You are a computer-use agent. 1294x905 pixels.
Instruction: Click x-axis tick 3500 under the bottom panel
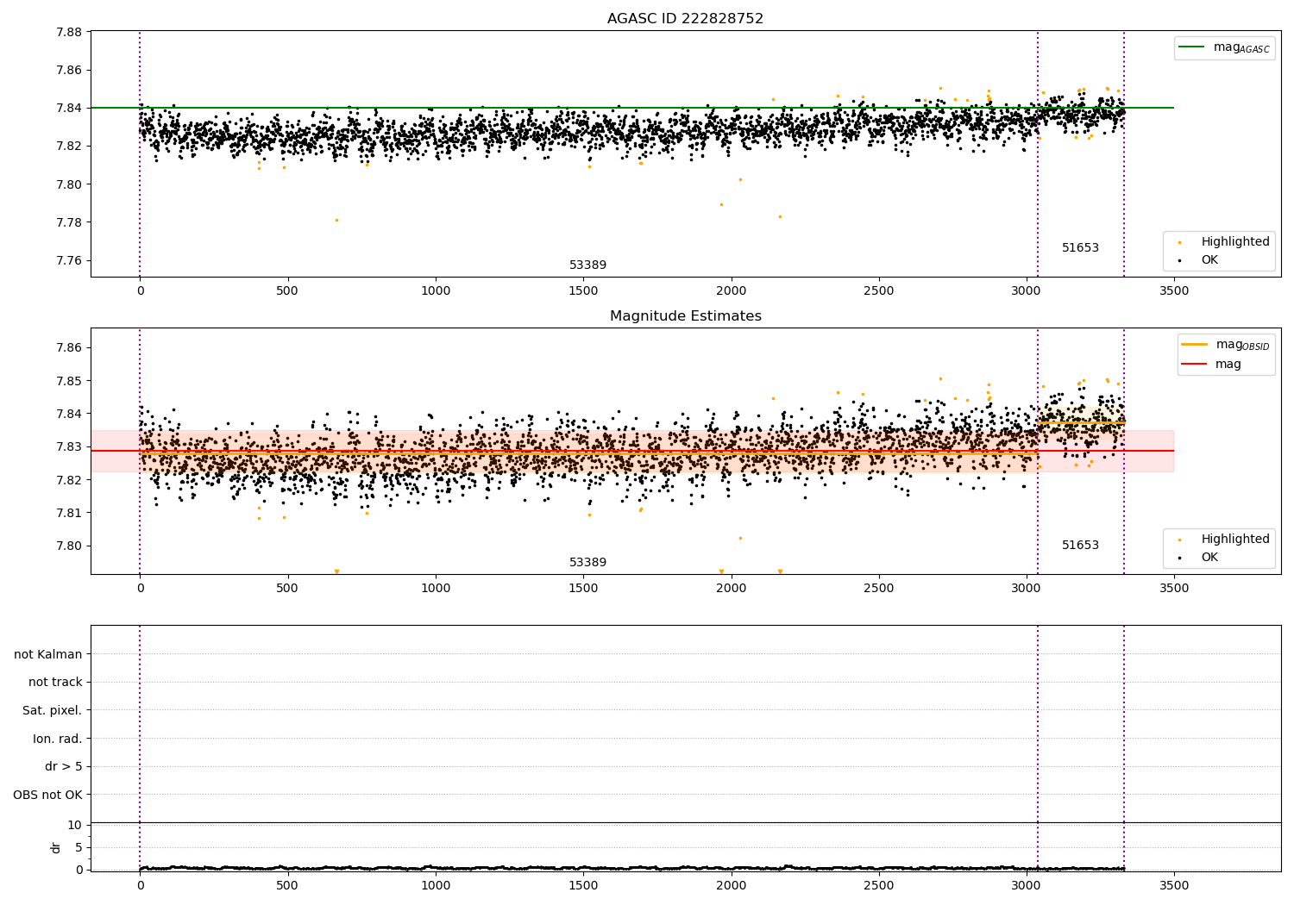[x=1174, y=885]
